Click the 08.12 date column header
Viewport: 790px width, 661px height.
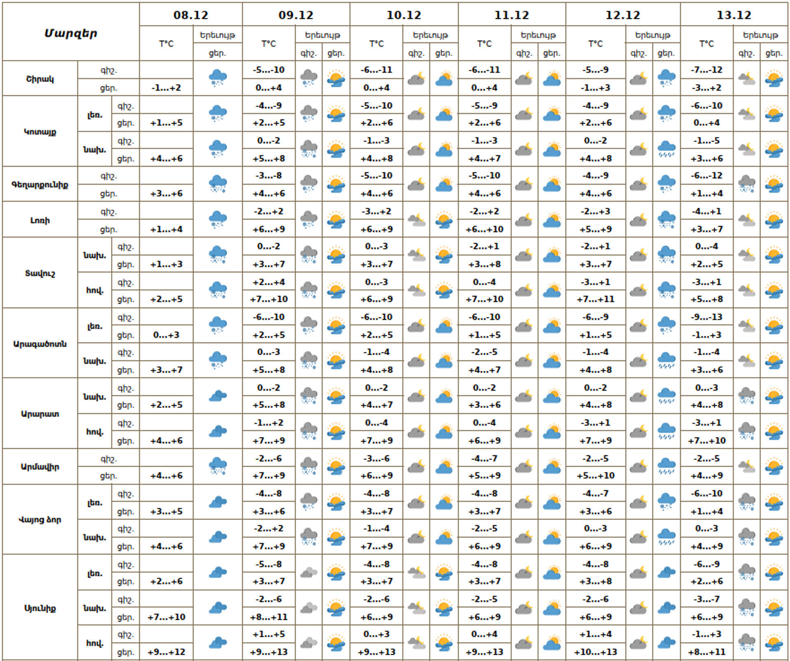(x=191, y=15)
